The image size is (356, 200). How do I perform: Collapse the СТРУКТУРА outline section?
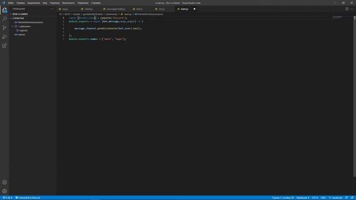pyautogui.click(x=33, y=18)
